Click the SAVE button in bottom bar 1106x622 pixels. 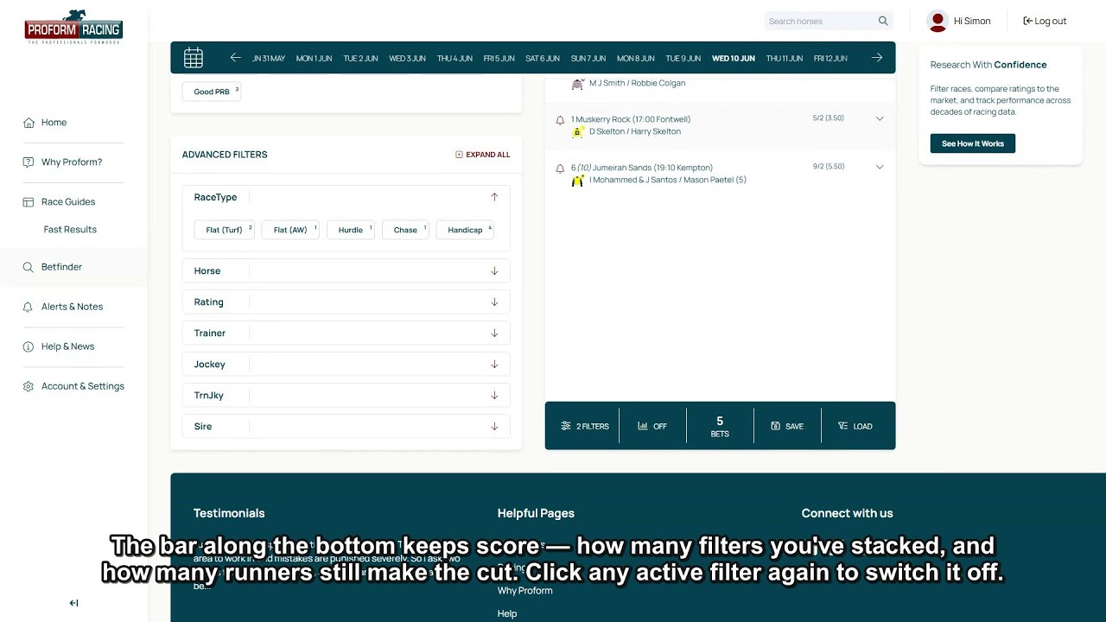tap(787, 426)
